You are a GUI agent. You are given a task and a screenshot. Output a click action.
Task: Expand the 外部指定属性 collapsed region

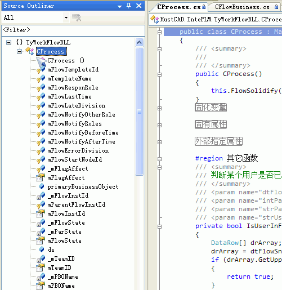(159, 142)
